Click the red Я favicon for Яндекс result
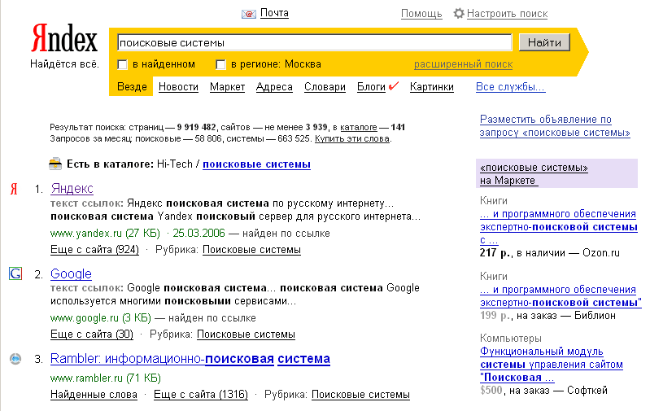The width and height of the screenshot is (650, 411). [14, 189]
